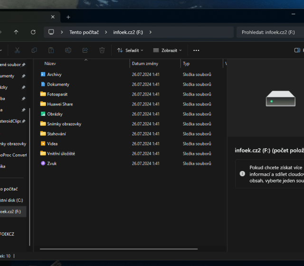
Task: Open the Zobrazit view dropdown
Action: tap(168, 50)
